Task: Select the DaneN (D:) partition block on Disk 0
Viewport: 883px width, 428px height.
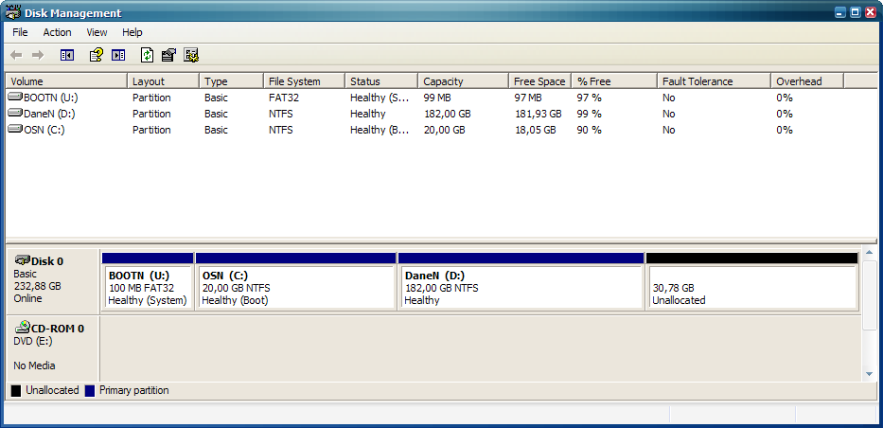Action: coord(521,281)
